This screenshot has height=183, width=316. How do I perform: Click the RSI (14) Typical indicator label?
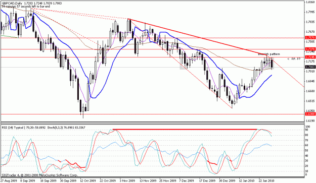click(13, 128)
